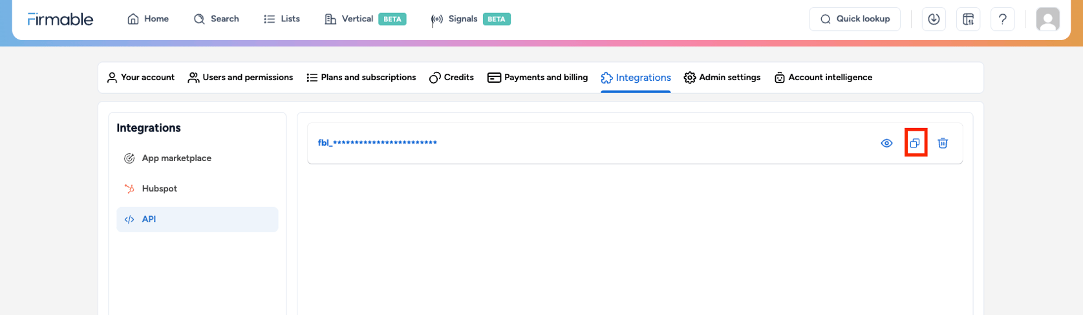Select API in the Integrations sidebar

click(x=197, y=219)
